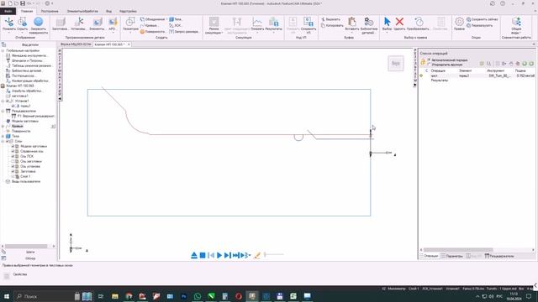Open the Windows Start menu
The height and width of the screenshot is (302, 538).
point(7,296)
